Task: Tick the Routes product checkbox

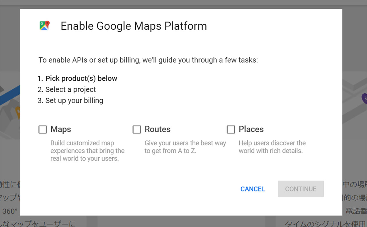Action: (x=136, y=130)
